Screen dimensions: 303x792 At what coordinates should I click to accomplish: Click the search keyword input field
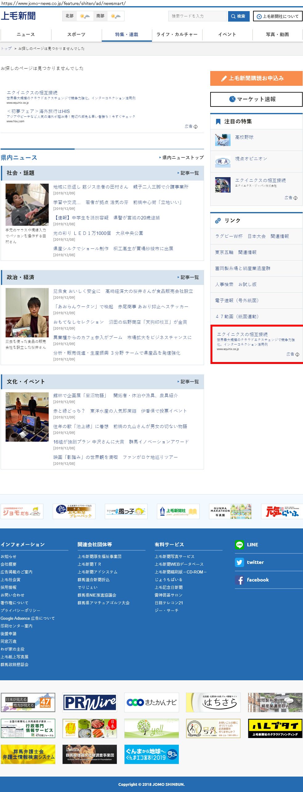click(x=197, y=16)
